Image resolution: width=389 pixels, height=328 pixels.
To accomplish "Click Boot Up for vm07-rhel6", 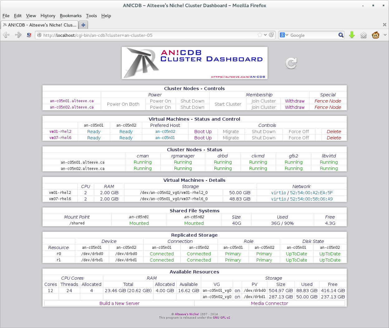I will tap(203, 138).
